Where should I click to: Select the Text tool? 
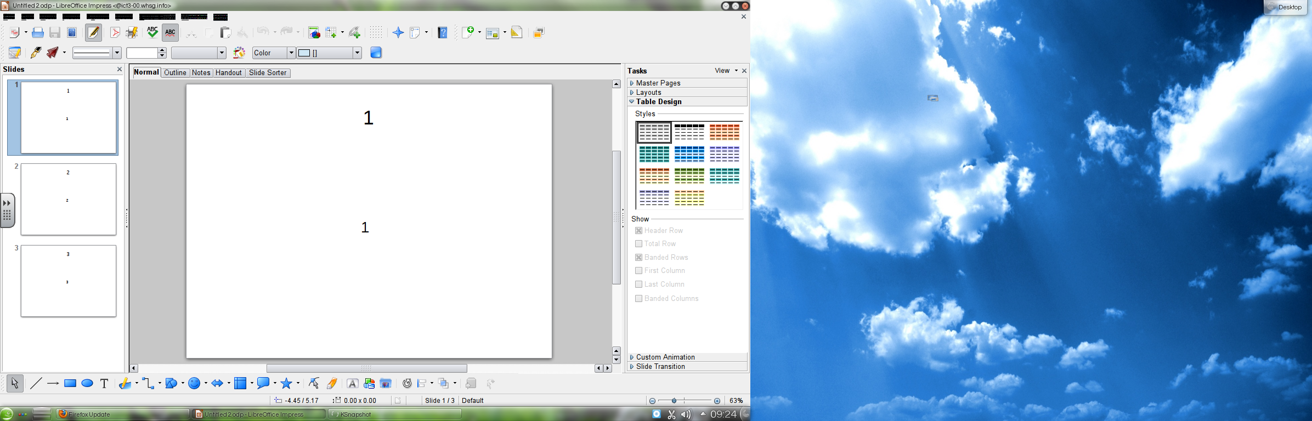coord(104,384)
